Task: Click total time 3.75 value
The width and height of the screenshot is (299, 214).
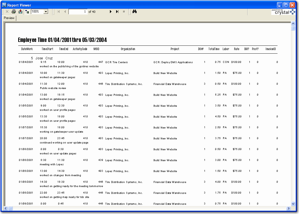Action: [x=218, y=138]
